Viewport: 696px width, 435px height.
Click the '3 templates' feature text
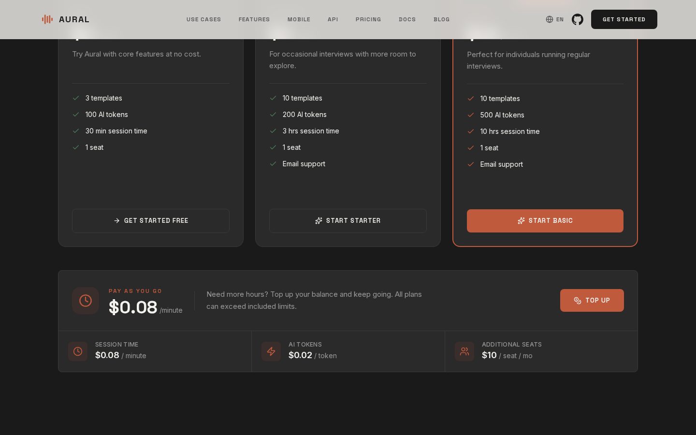click(x=104, y=98)
